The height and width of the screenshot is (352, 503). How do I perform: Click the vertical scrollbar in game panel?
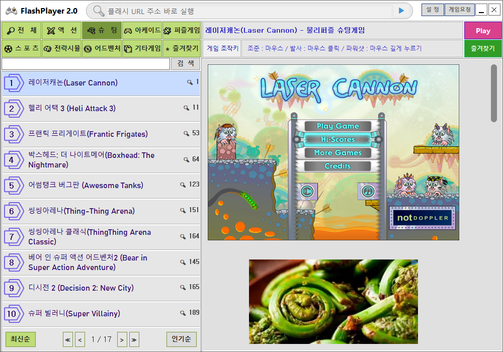pos(494,94)
